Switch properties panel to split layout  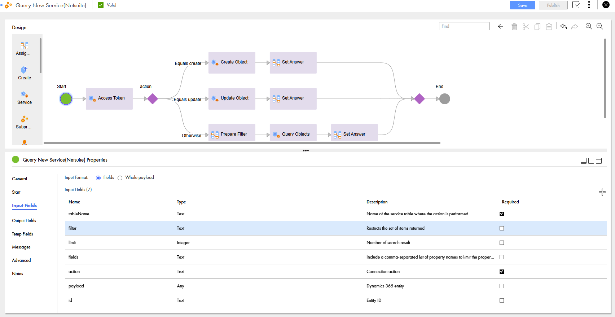pos(591,161)
